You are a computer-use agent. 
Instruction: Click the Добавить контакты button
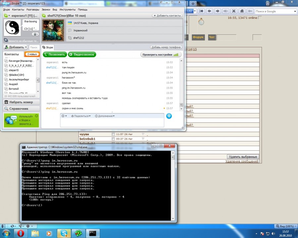pos(167,16)
